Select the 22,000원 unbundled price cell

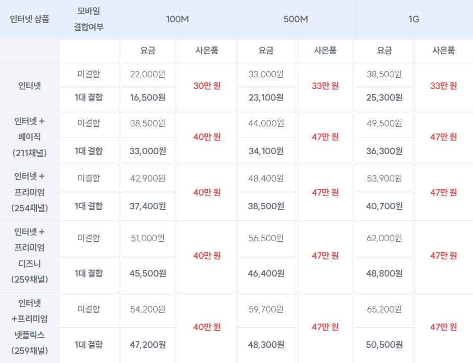pyautogui.click(x=148, y=74)
